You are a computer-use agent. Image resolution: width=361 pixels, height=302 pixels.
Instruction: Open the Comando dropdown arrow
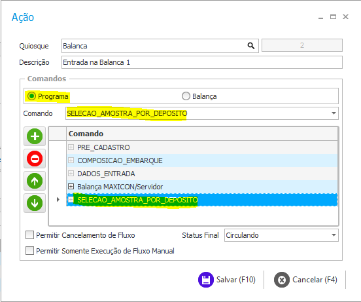pos(334,113)
